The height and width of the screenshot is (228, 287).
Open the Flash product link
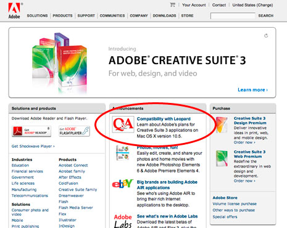click(x=64, y=202)
